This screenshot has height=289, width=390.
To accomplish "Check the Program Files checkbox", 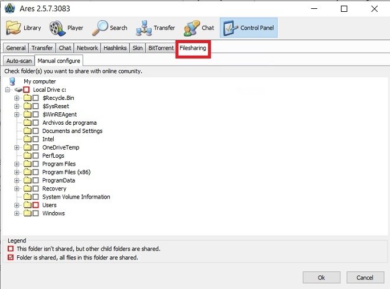I will (x=35, y=164).
